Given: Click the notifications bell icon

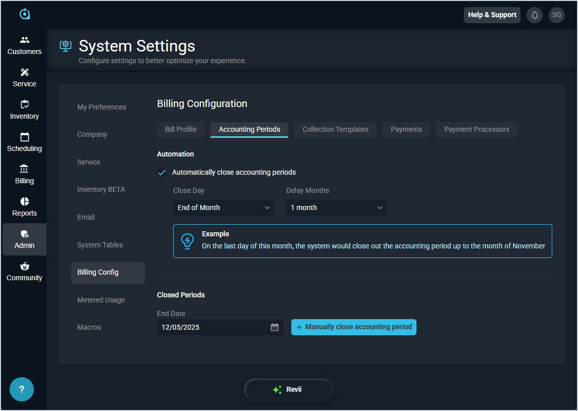Looking at the screenshot, I should [535, 15].
